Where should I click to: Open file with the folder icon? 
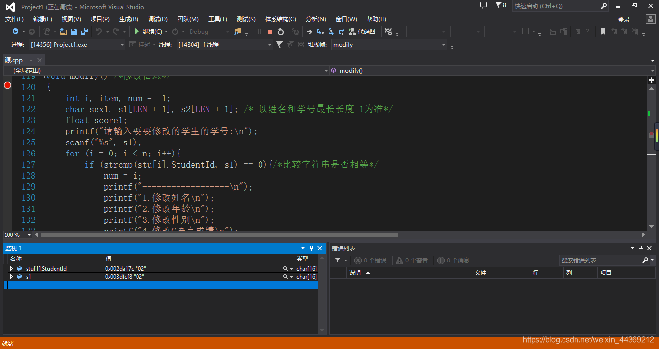click(x=63, y=32)
